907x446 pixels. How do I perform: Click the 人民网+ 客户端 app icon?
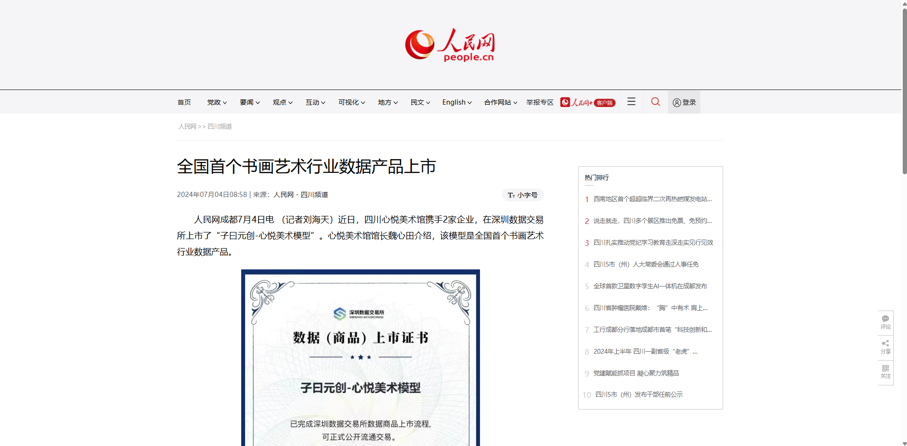(x=588, y=102)
